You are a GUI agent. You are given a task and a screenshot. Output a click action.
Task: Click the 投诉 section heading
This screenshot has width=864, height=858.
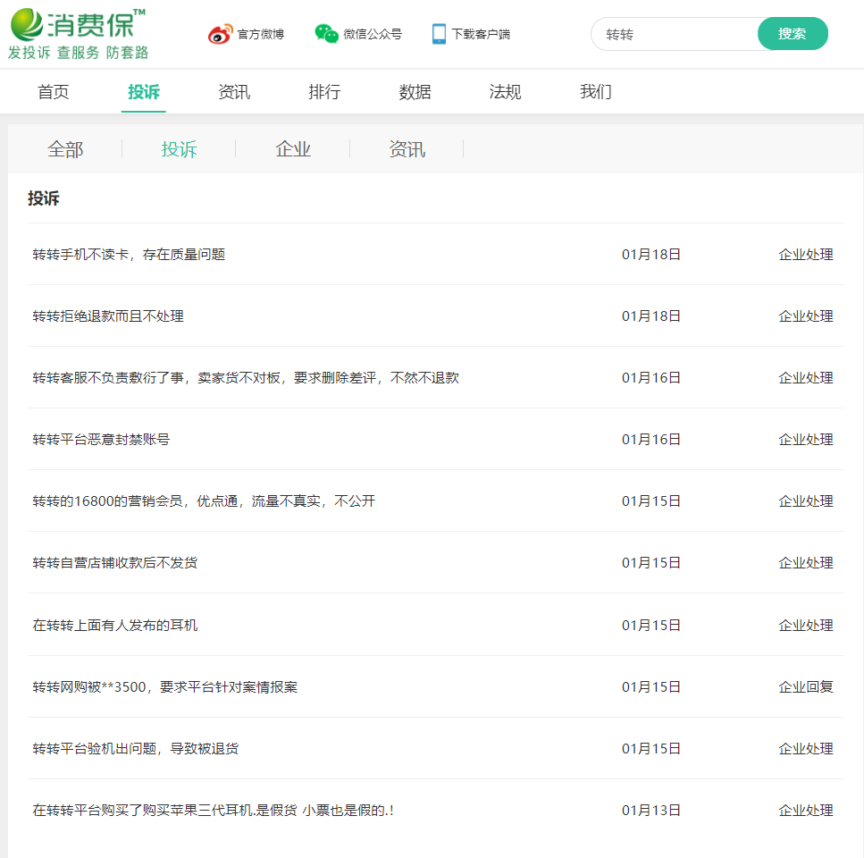[x=44, y=198]
